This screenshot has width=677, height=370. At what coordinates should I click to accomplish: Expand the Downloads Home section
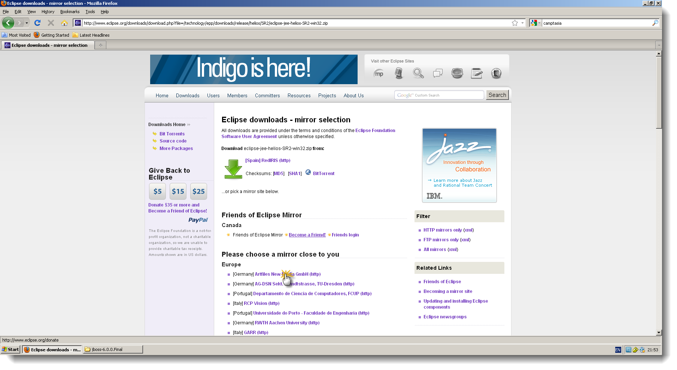coord(188,124)
